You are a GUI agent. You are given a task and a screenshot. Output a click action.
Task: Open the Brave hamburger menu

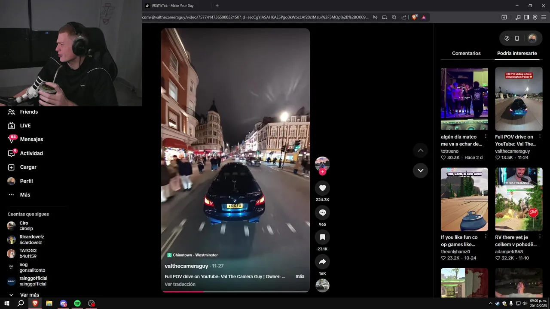pyautogui.click(x=544, y=17)
